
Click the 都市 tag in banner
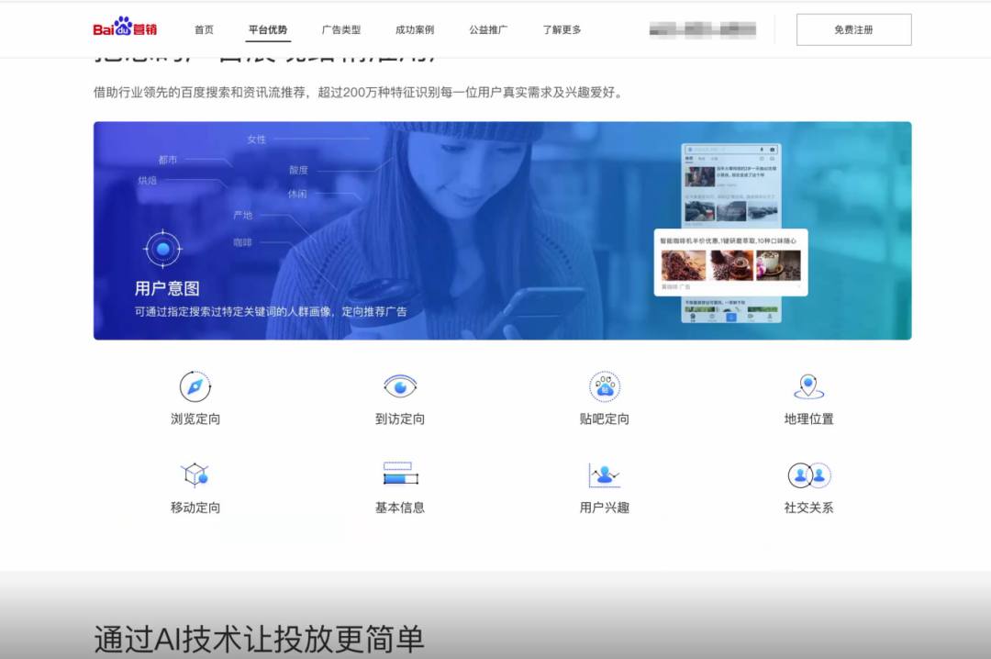[x=168, y=160]
